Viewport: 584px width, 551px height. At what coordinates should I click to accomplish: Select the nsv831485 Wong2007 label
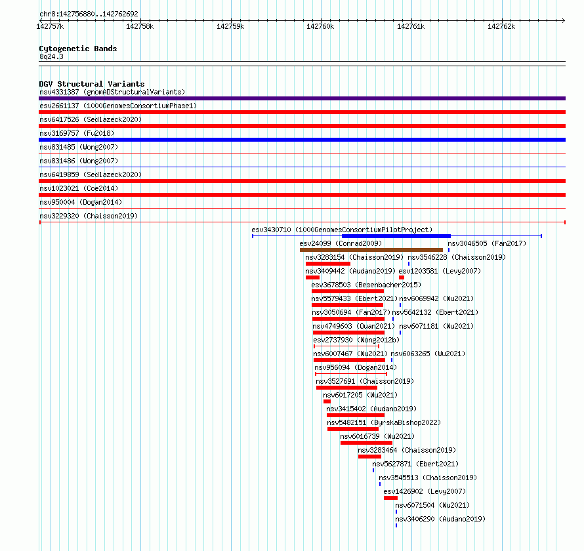pyautogui.click(x=79, y=147)
